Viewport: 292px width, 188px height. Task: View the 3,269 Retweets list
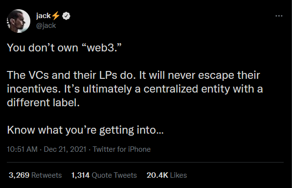pyautogui.click(x=35, y=175)
